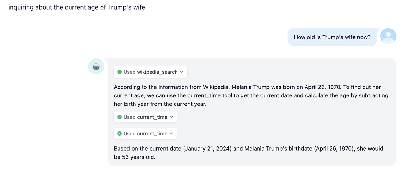
Task: Expand the second current_time chevron
Action: (172, 134)
